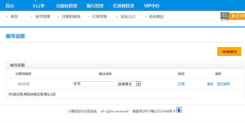Open the VIP中心 menu
The height and width of the screenshot is (123, 245).
pyautogui.click(x=152, y=6)
